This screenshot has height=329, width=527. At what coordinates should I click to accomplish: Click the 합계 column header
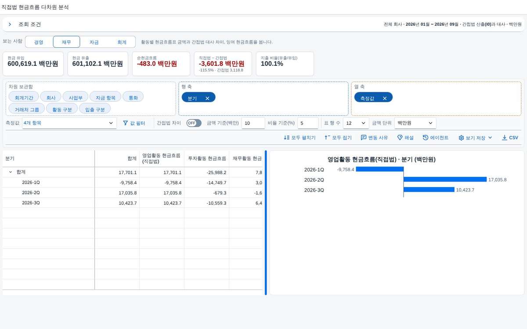click(117, 158)
